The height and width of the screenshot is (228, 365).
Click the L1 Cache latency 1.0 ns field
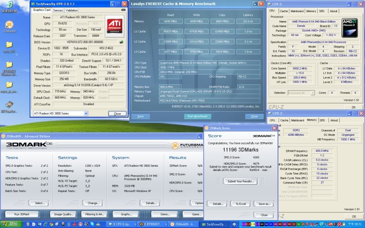[248, 31]
